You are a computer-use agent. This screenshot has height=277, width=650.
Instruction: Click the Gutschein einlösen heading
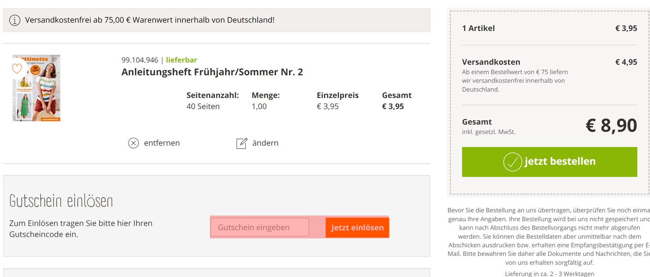click(x=61, y=201)
